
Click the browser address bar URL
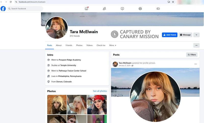(32, 2)
